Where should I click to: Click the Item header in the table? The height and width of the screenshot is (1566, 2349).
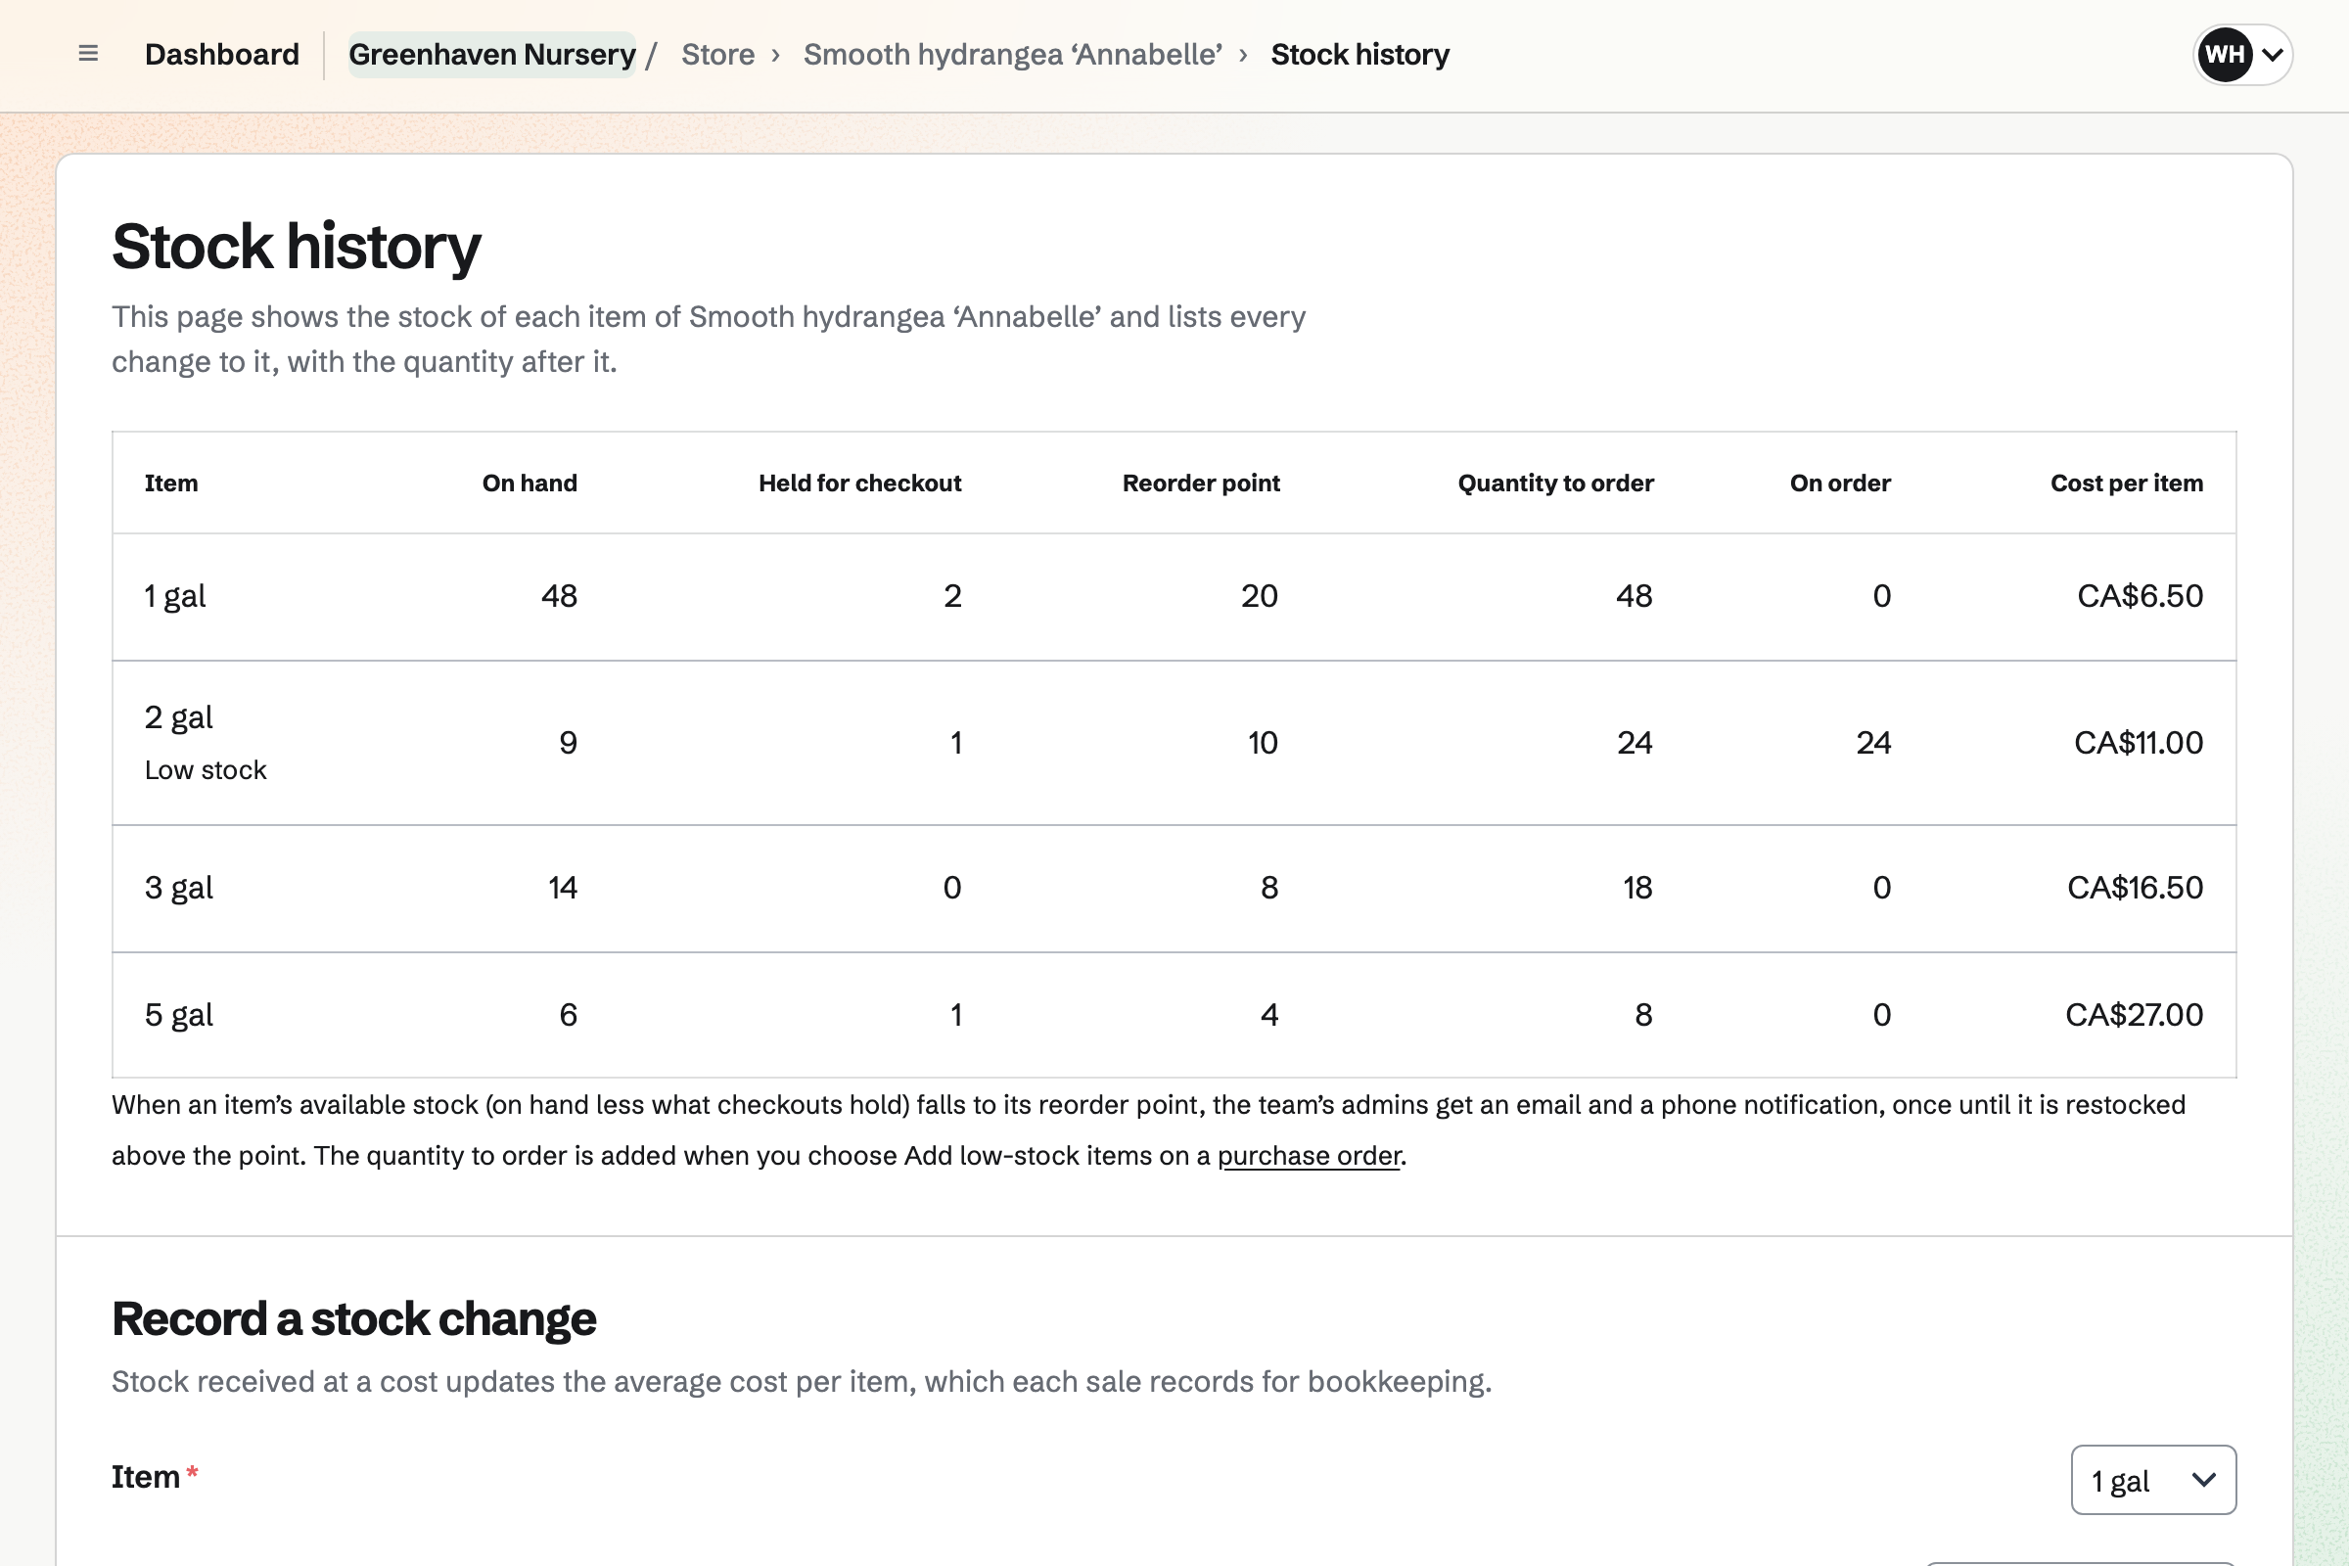coord(170,484)
